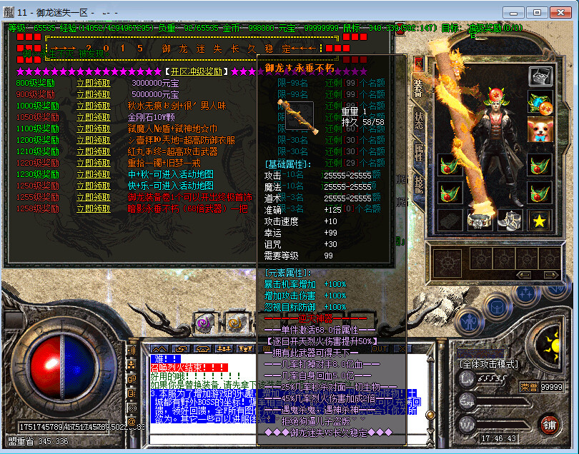The height and width of the screenshot is (454, 579).
Task: Claim 立即领取 for 1100级奖励
Action: (x=94, y=128)
